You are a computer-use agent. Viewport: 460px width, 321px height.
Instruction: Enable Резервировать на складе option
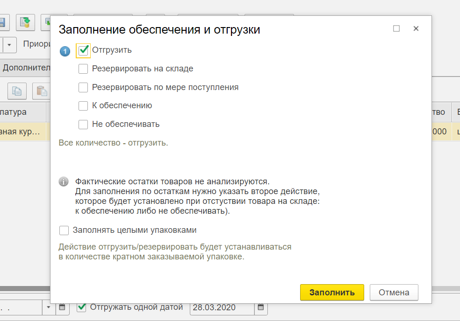point(83,69)
